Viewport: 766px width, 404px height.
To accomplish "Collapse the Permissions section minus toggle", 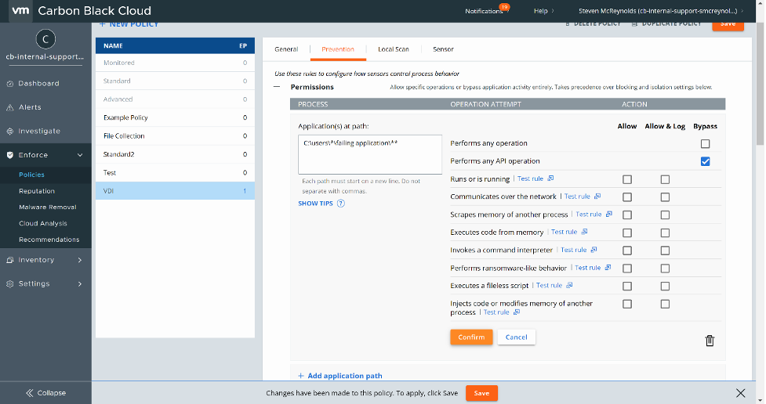I will coord(277,87).
